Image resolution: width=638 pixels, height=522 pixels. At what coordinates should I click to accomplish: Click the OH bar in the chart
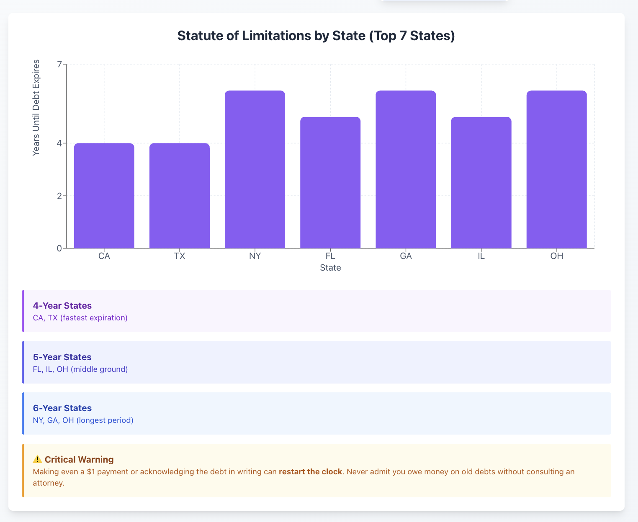[x=556, y=169]
